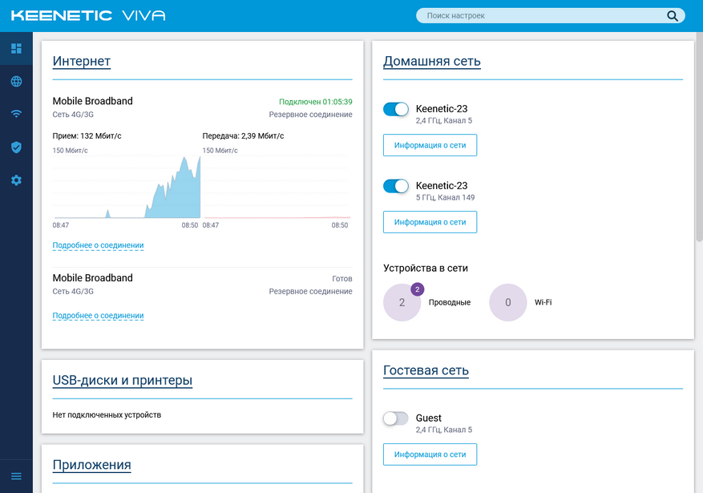Open the Интернет section heading
The height and width of the screenshot is (493, 703).
point(82,61)
